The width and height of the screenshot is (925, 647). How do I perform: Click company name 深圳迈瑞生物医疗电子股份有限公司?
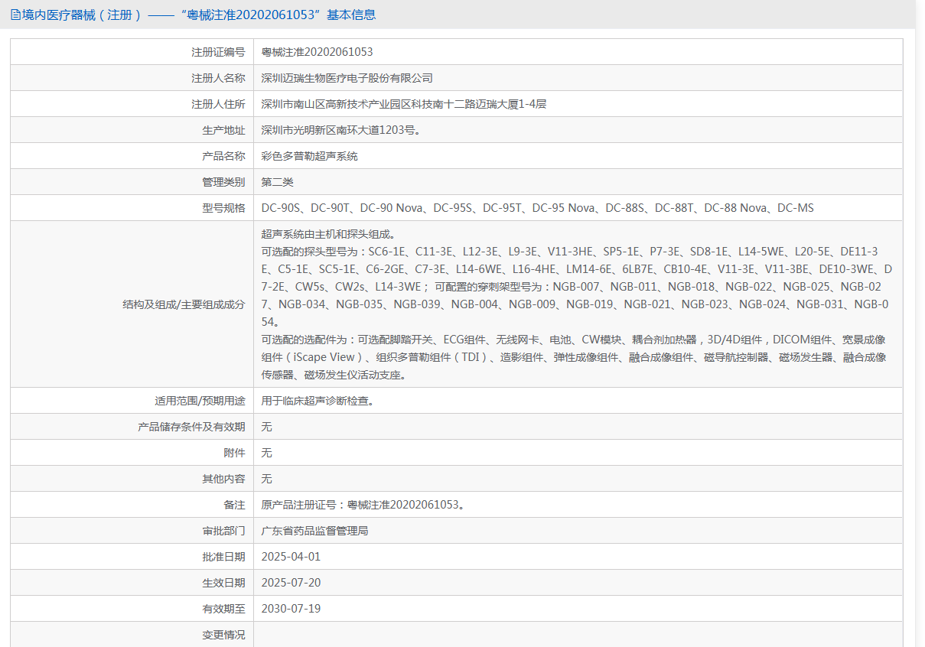[347, 78]
